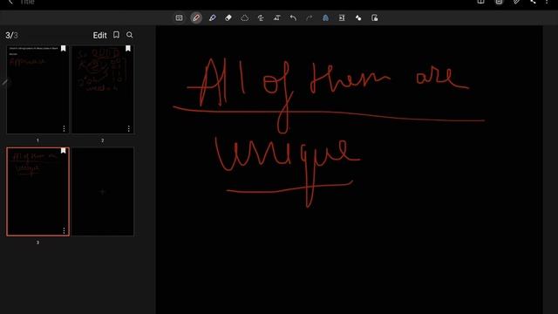Open the blue pen style icon
Viewport: 558px width, 314px height.
325,17
